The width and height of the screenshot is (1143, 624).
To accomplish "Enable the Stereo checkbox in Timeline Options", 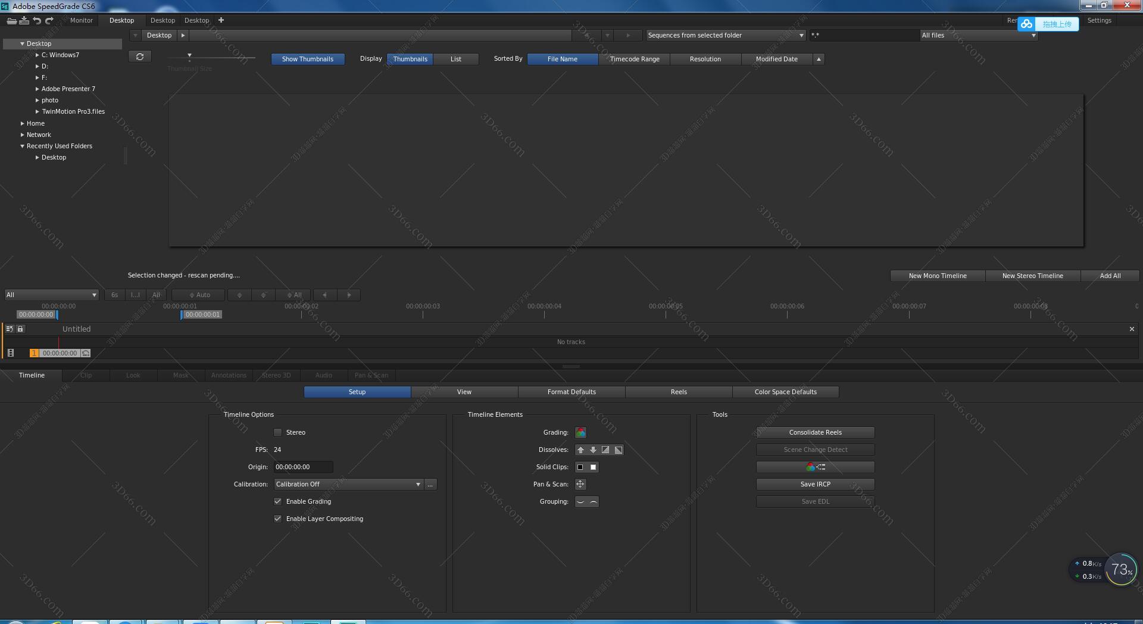I will tap(278, 432).
